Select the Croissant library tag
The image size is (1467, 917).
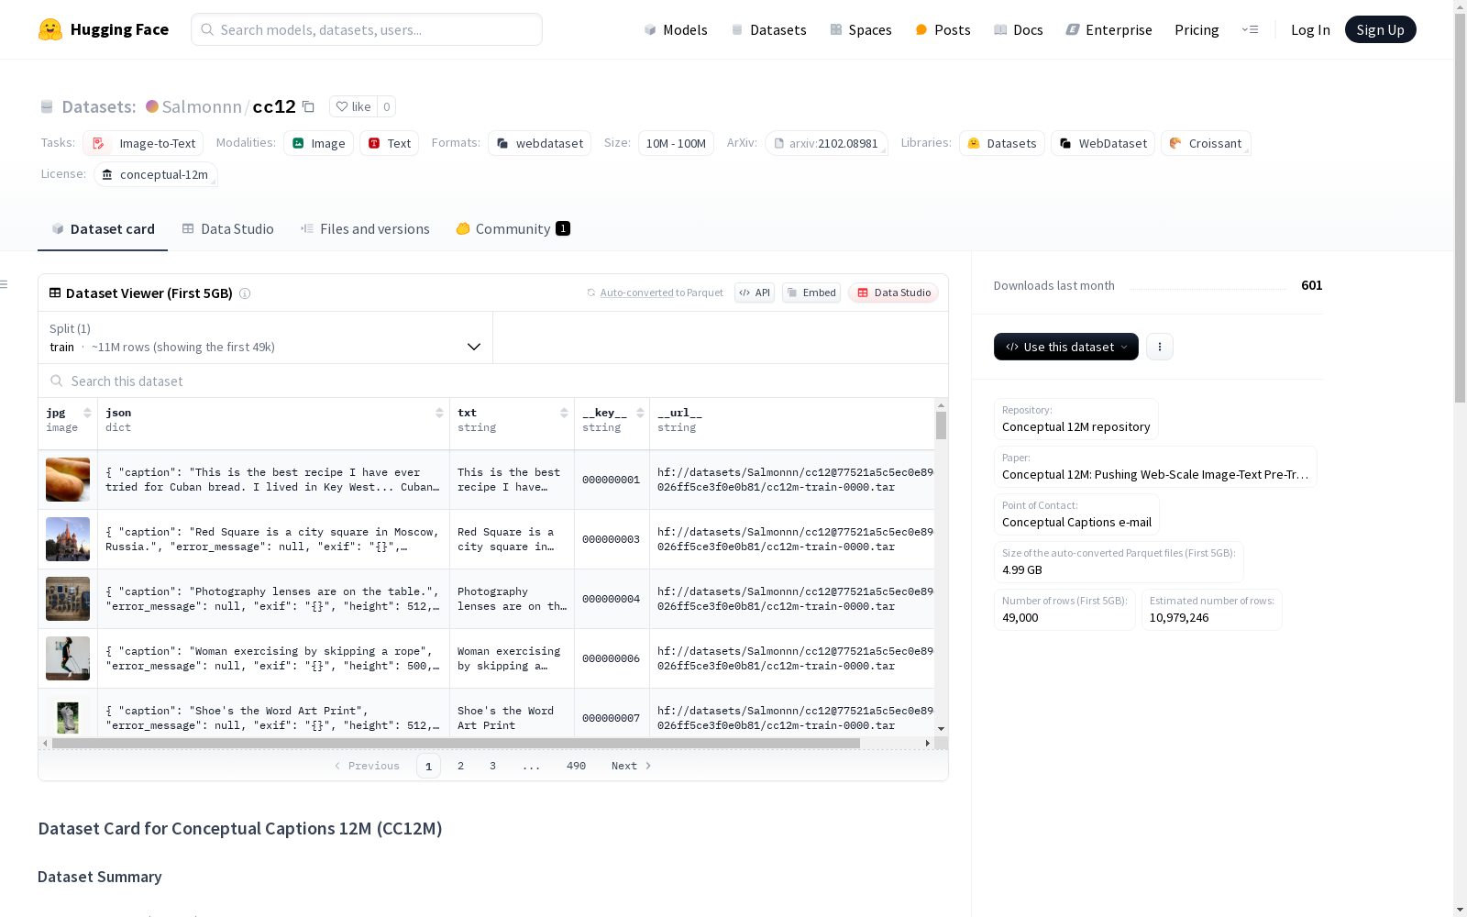pos(1206,143)
